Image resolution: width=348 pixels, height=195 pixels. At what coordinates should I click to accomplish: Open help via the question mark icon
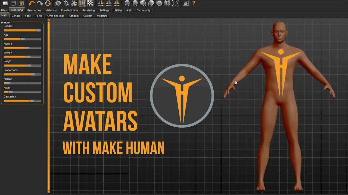(x=194, y=3)
